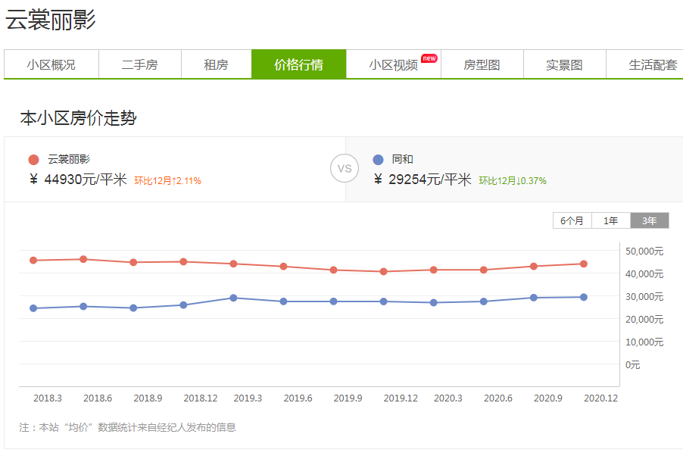683x456 pixels.
Task: Click blue data point for 2018.3
Action: coord(33,308)
